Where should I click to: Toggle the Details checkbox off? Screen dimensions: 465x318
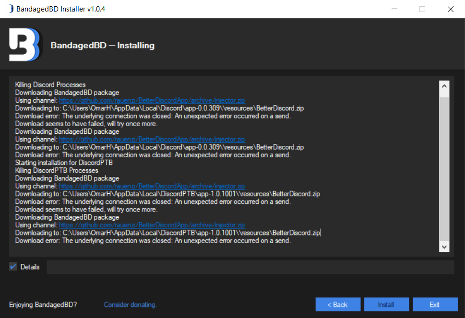pos(12,267)
